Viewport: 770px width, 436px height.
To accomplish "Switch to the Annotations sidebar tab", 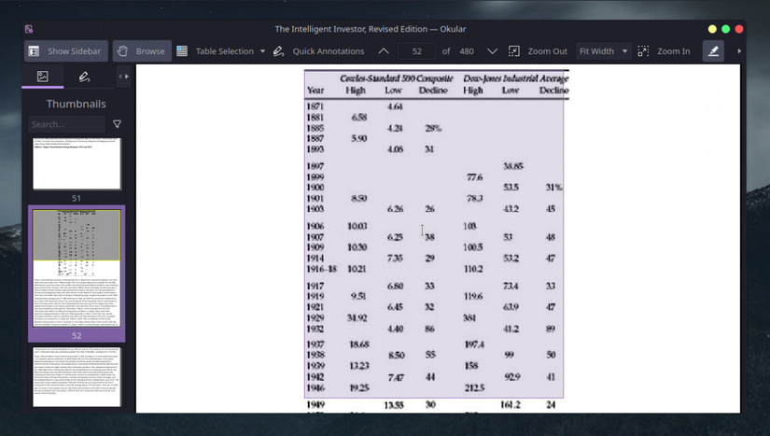I will [x=84, y=77].
